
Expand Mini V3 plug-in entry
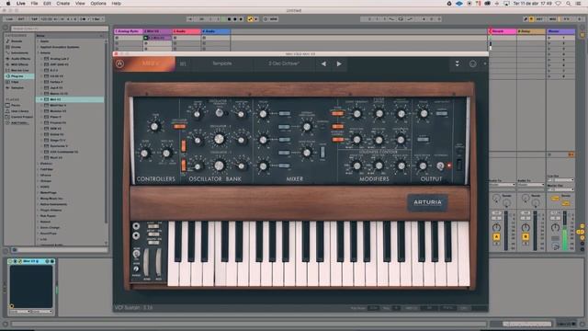coord(41,99)
